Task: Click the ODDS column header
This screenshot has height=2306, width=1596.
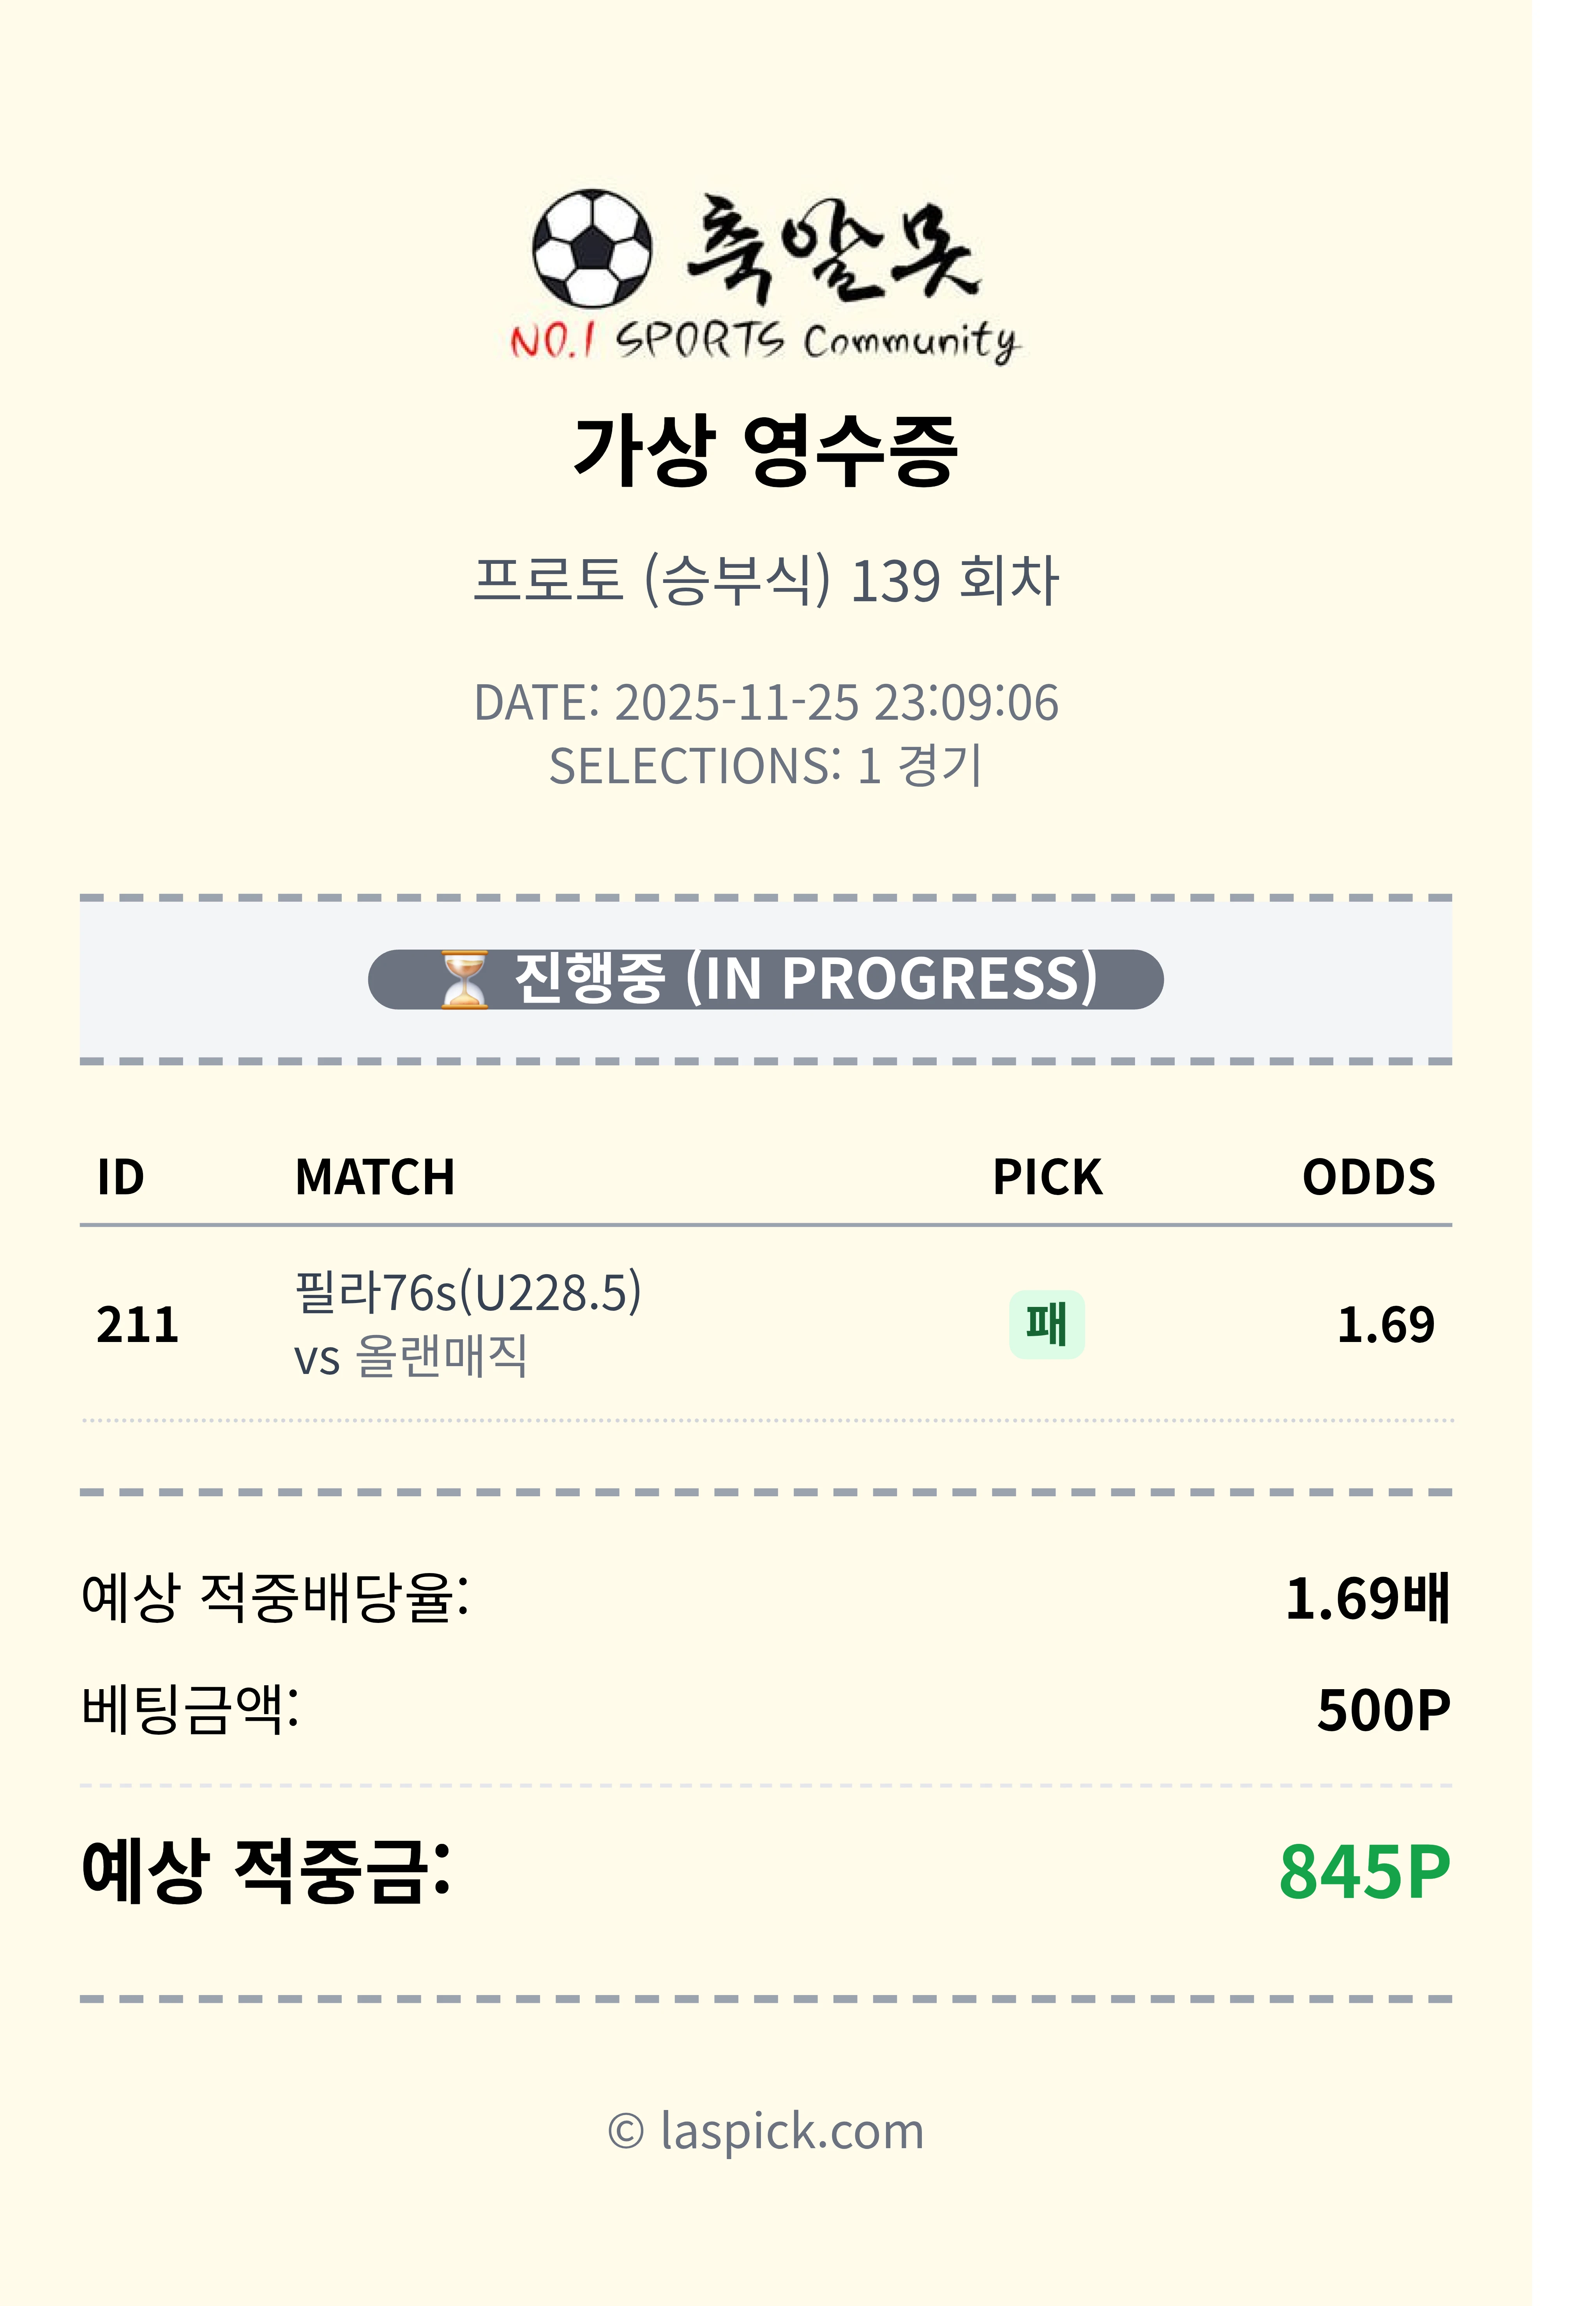Action: tap(1368, 1177)
